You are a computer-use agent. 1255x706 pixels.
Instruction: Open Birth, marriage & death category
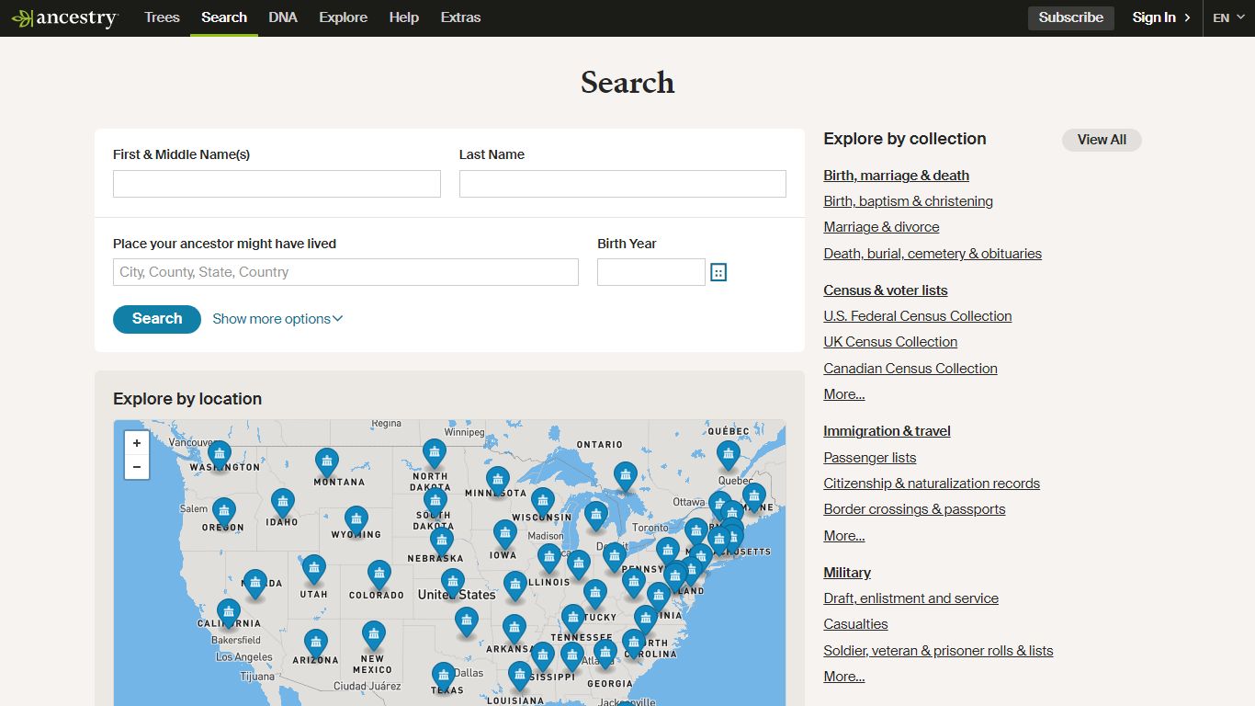point(897,176)
